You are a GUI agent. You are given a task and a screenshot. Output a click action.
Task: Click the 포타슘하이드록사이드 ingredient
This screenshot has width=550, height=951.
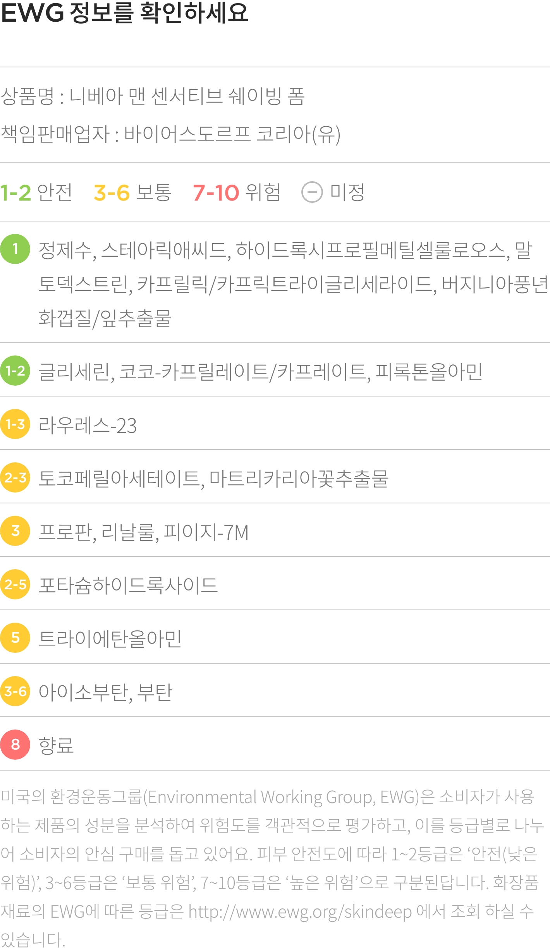coord(128,585)
